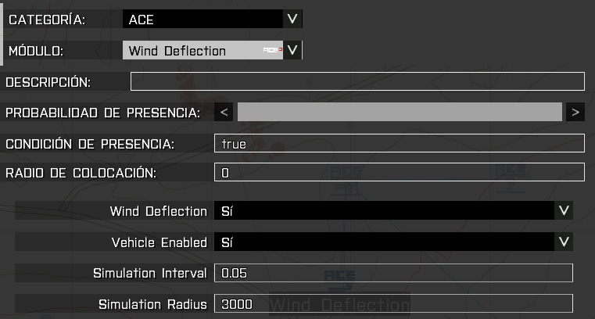Click the Vehicle Enabled label text
This screenshot has width=595, height=319.
[159, 242]
